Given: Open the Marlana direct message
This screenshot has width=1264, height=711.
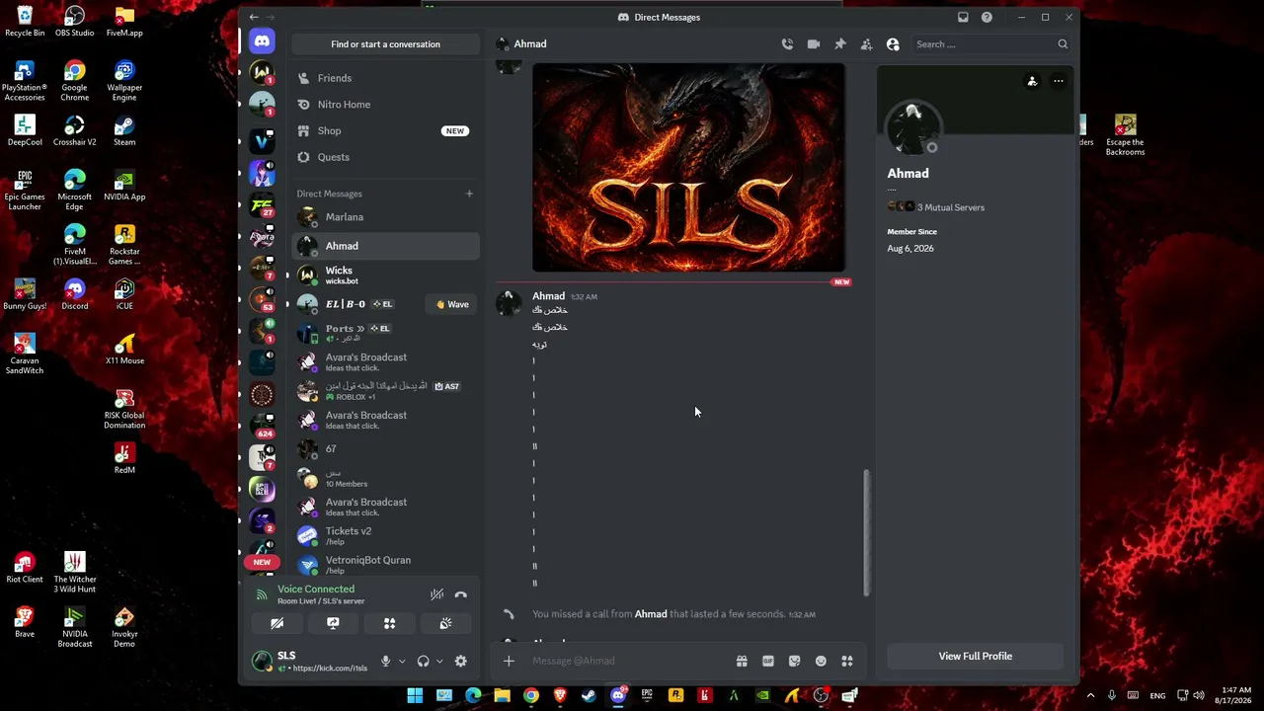Looking at the screenshot, I should [385, 217].
